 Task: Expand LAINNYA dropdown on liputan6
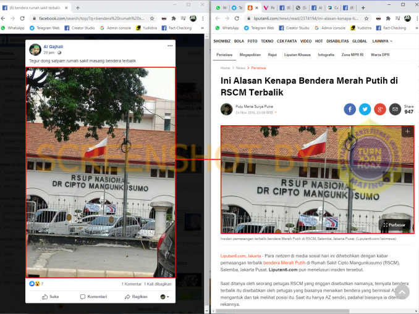[383, 41]
